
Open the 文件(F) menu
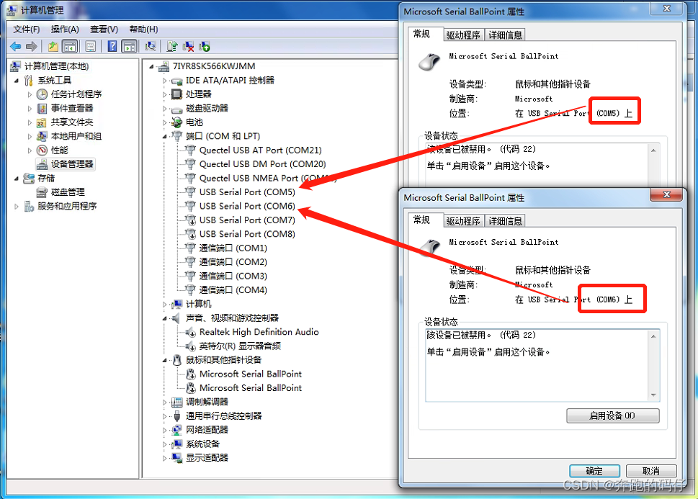[26, 30]
